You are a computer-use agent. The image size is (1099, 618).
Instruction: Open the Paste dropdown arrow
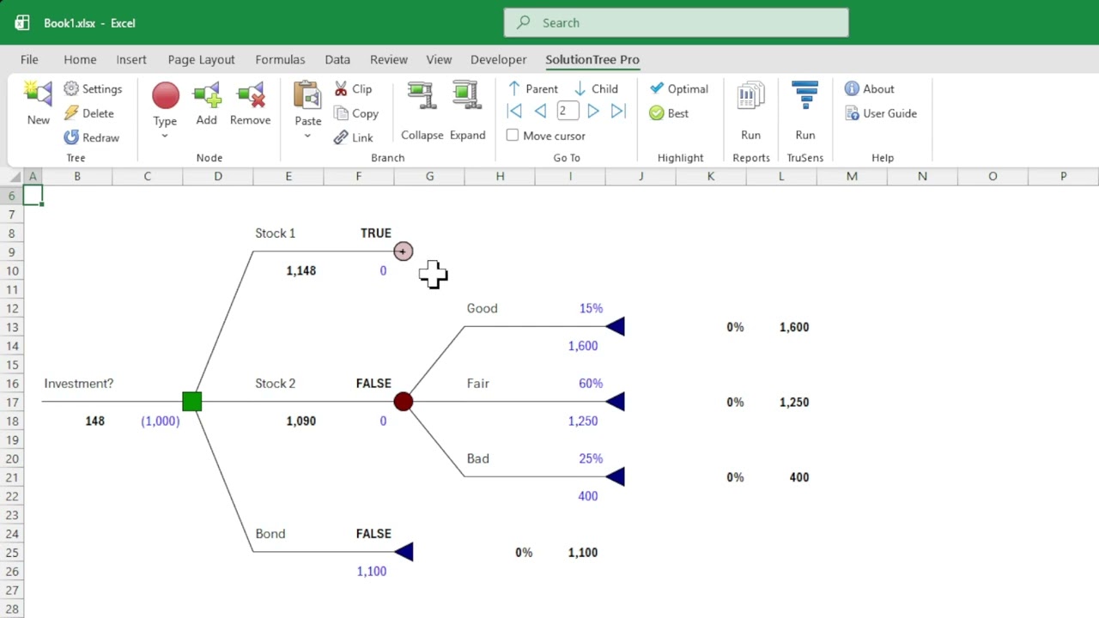(307, 136)
